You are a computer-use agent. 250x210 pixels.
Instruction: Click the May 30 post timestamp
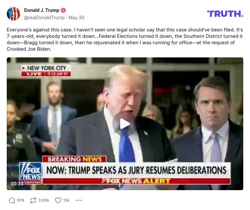coord(76,18)
